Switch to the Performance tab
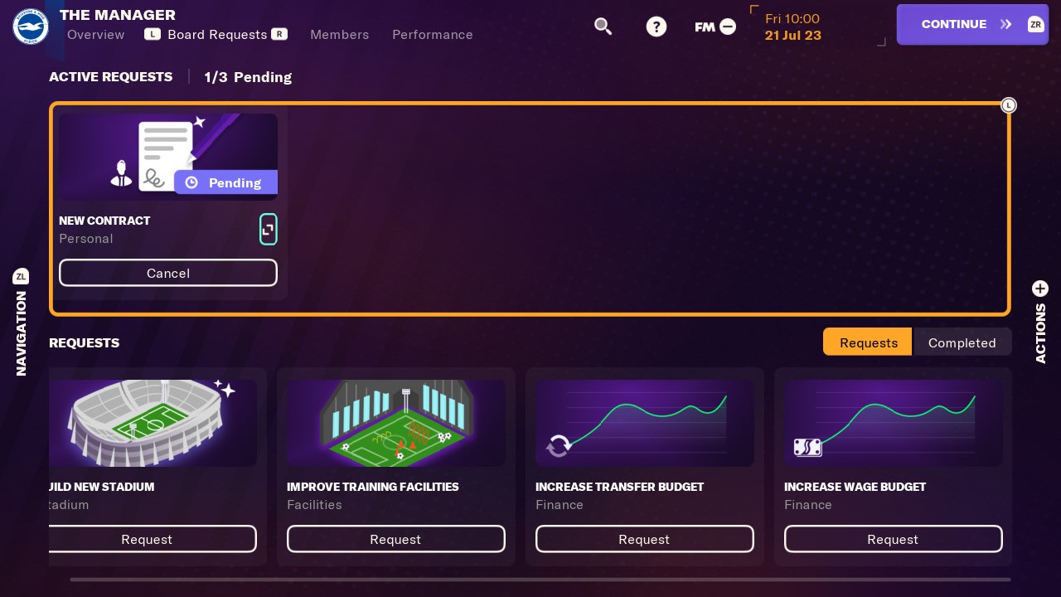 pyautogui.click(x=433, y=35)
